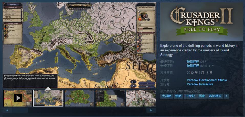Click the release date 2012 年 2 月 15 日

[199, 73]
